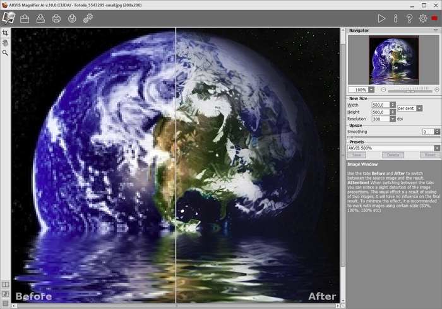Screen dimensions: 442x309
Task: Zoom out with the minus icon
Action: (383, 90)
